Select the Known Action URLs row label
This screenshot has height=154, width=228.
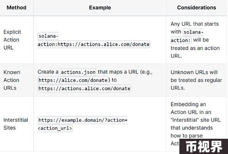(x=12, y=80)
